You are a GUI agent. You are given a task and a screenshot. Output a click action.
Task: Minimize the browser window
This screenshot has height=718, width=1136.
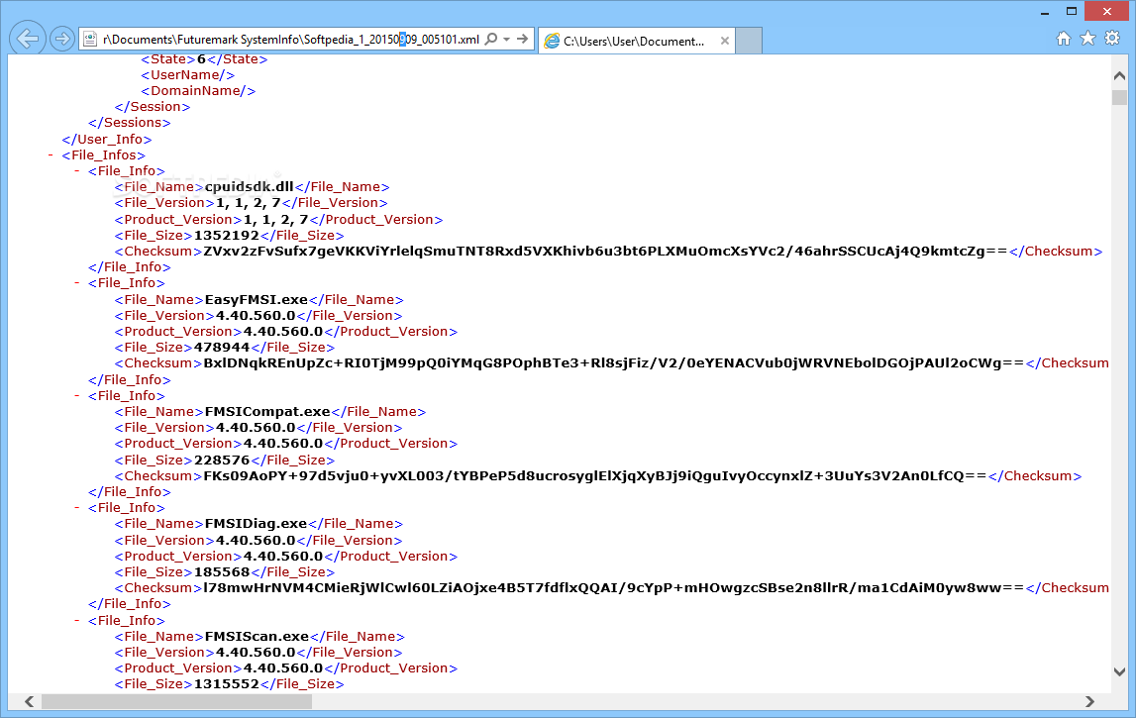[x=1045, y=12]
